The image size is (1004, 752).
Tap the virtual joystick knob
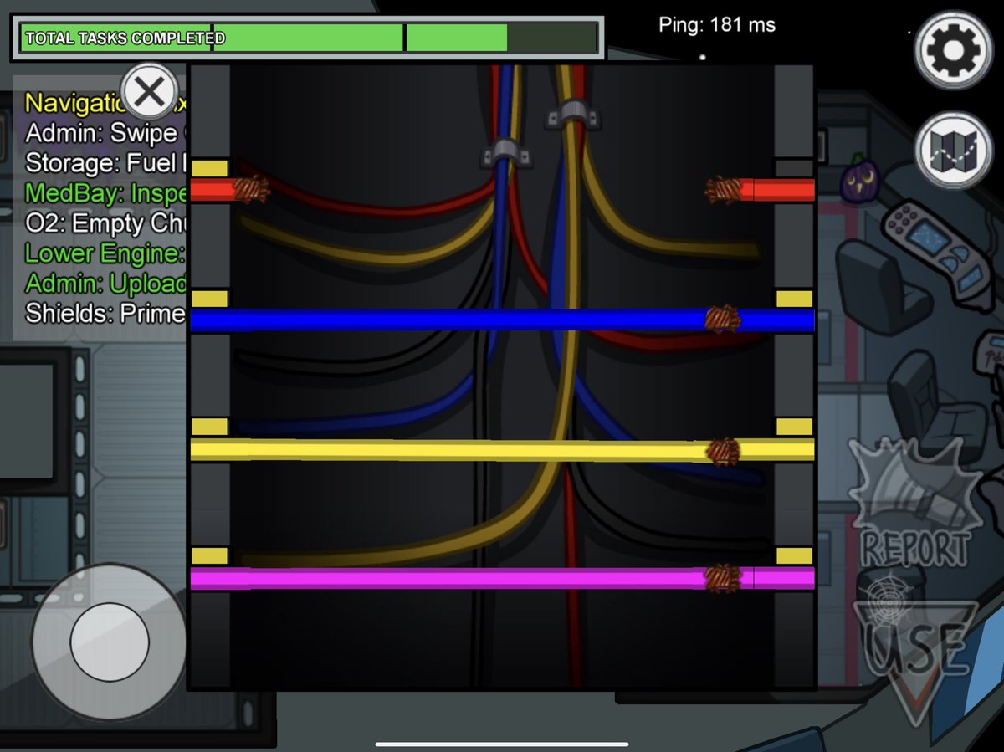pos(109,642)
